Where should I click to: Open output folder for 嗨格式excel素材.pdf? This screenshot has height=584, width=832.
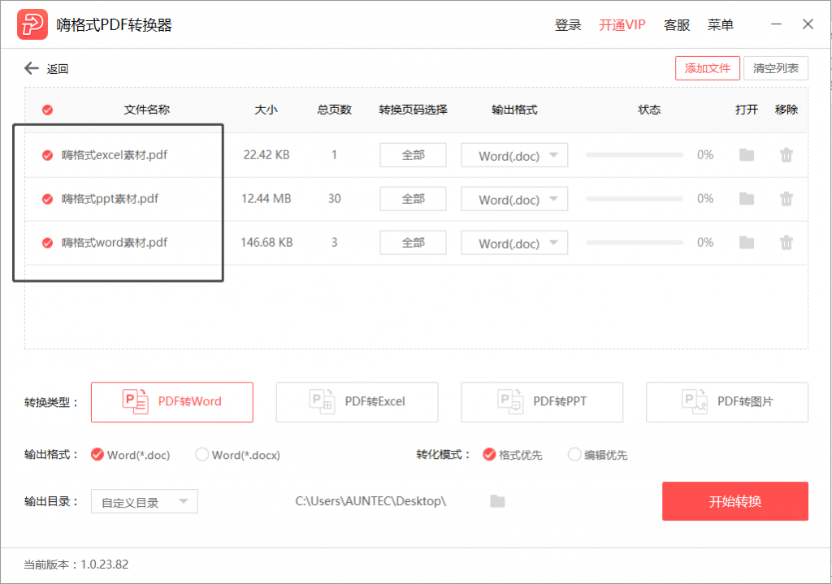[x=747, y=155]
